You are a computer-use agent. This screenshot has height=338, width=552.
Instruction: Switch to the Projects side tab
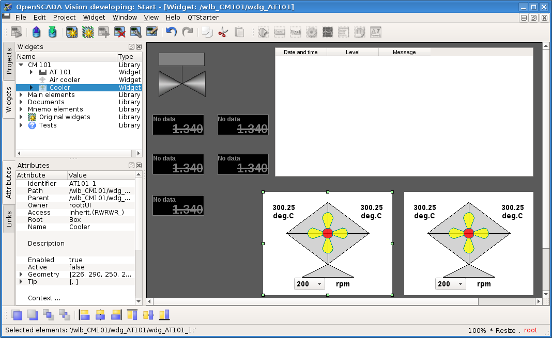click(x=9, y=61)
